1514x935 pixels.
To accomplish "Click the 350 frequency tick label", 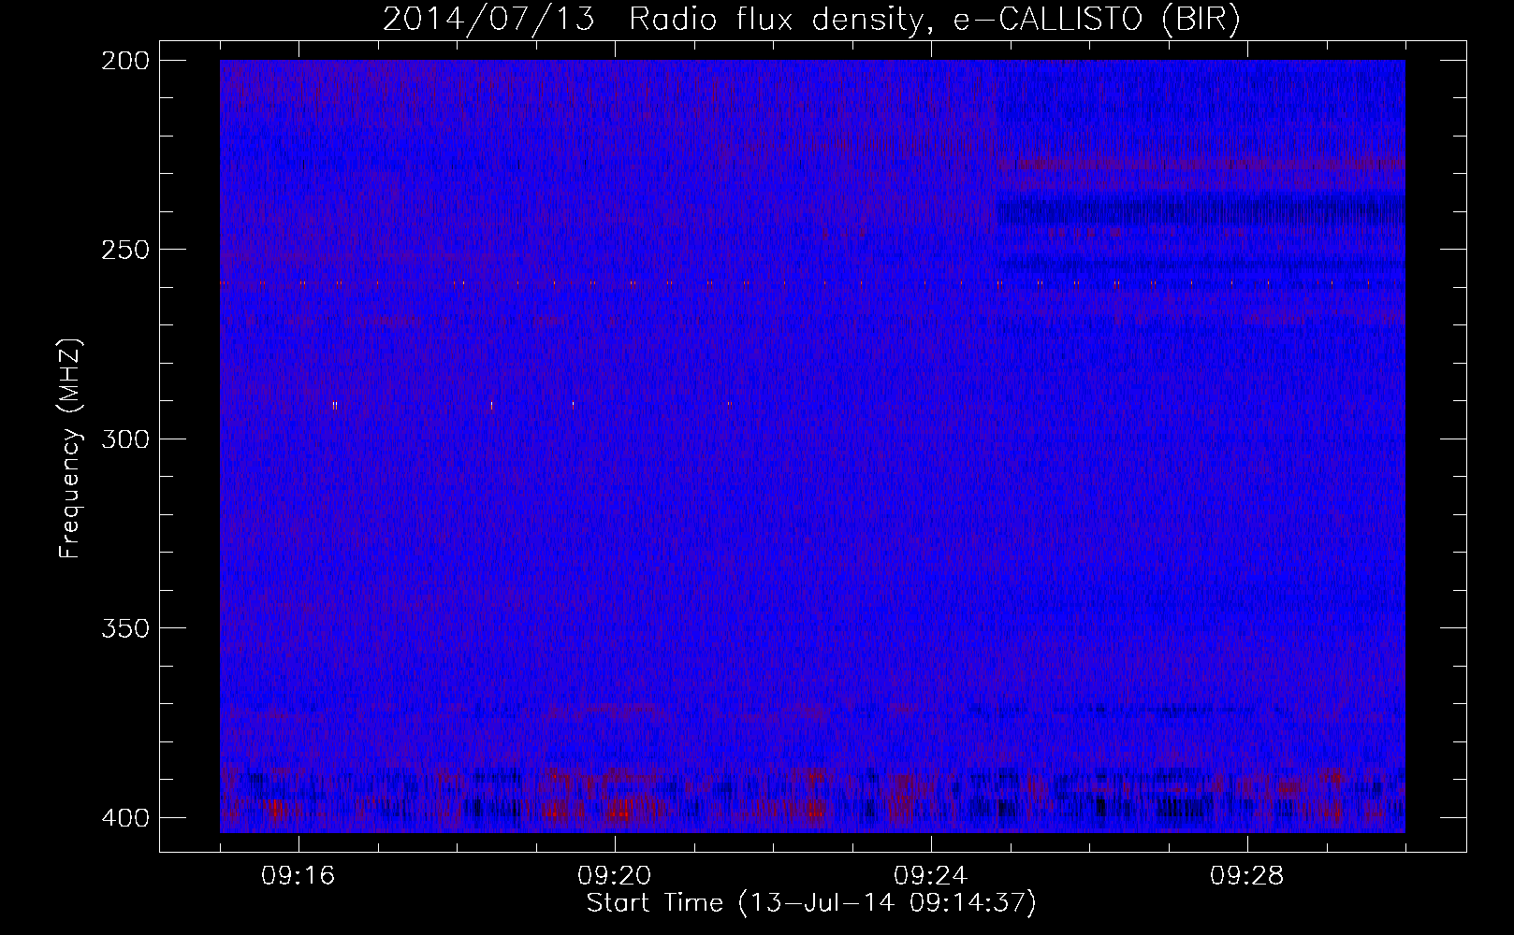I will point(124,627).
